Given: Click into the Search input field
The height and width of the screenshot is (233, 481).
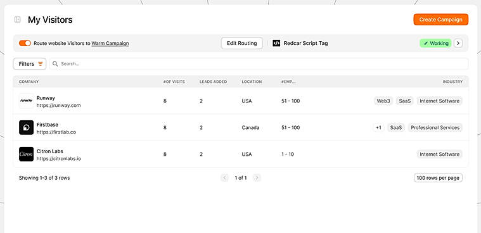Looking at the screenshot, I should click(259, 64).
